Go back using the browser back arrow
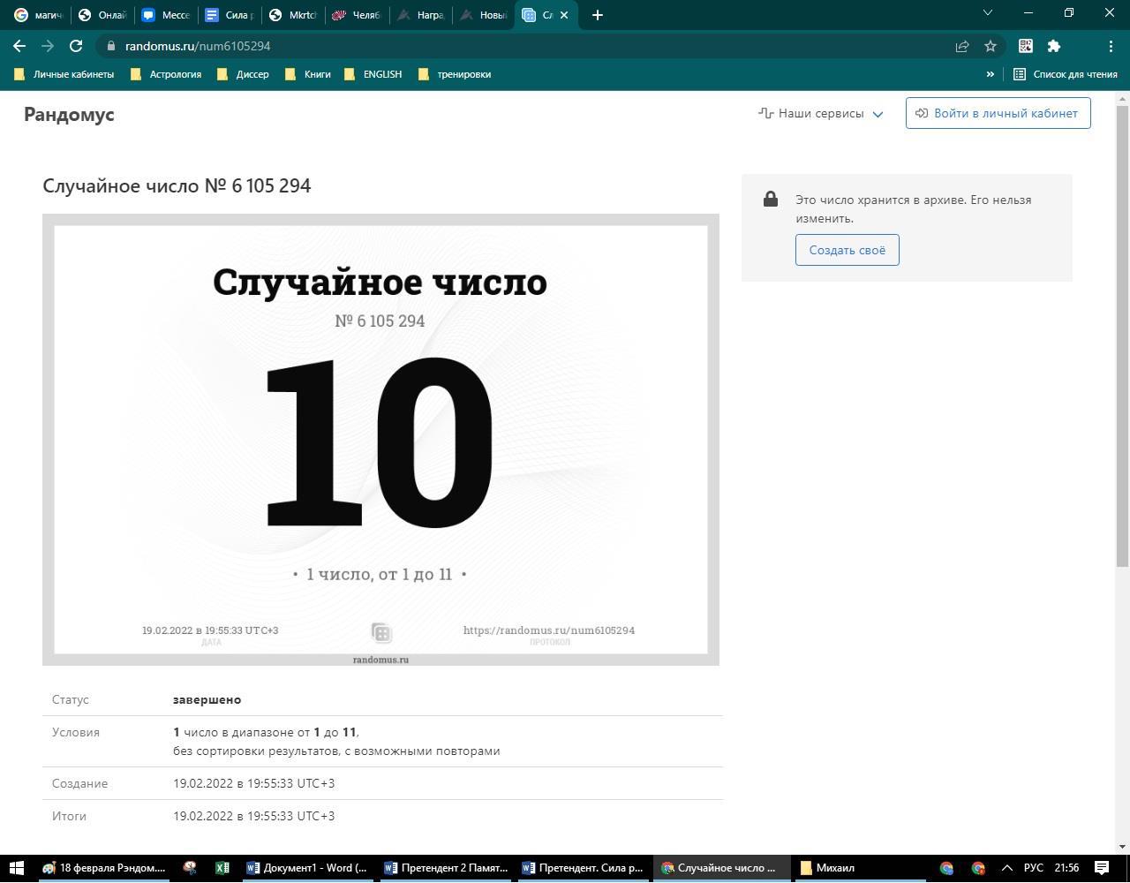1130x883 pixels. point(19,46)
